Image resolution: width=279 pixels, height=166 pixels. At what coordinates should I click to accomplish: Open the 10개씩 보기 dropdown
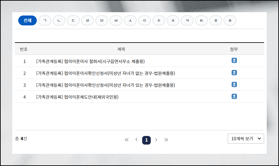pos(246,139)
